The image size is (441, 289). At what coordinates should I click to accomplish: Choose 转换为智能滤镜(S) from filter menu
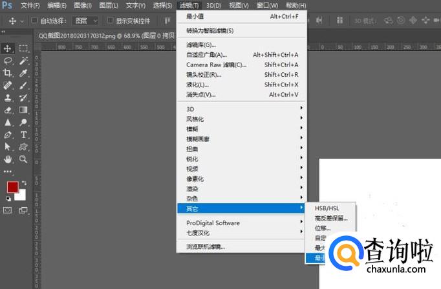pos(242,30)
